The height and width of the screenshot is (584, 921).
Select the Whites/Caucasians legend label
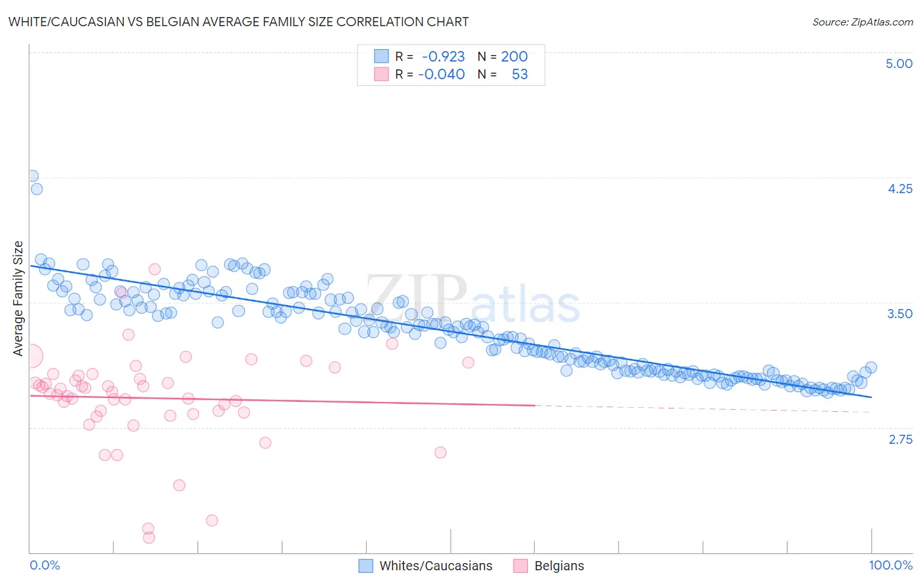pyautogui.click(x=436, y=566)
